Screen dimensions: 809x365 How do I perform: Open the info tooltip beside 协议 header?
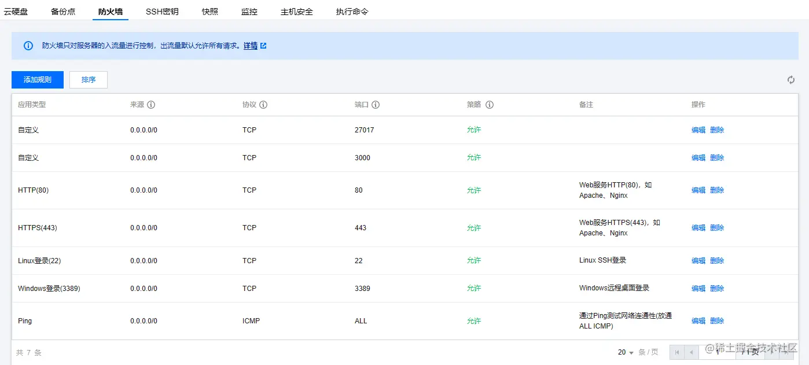263,105
